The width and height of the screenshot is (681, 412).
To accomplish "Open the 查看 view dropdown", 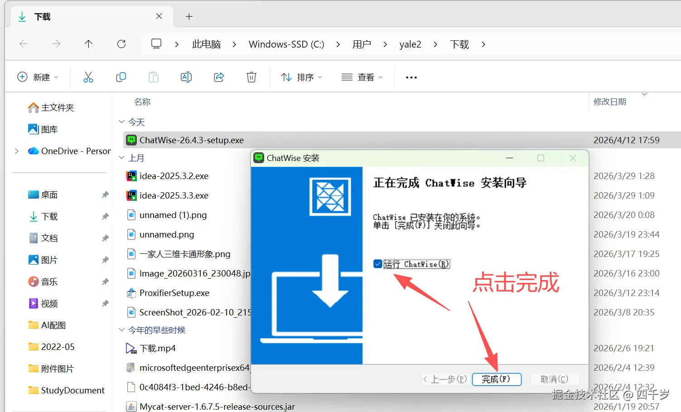I will tap(362, 77).
